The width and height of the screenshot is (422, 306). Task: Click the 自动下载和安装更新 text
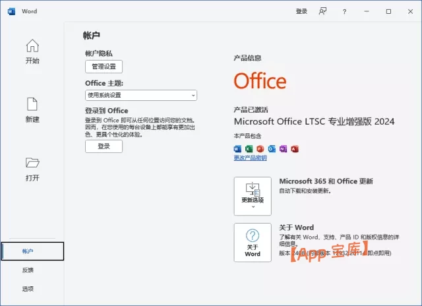[x=305, y=191]
